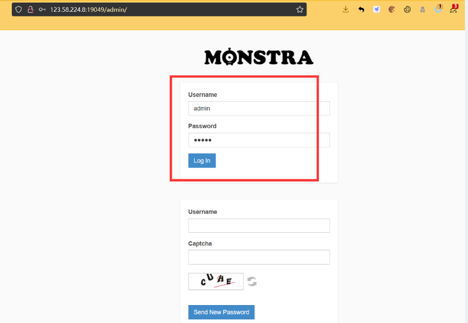Refresh the captcha image
This screenshot has height=323, width=468.
point(252,281)
